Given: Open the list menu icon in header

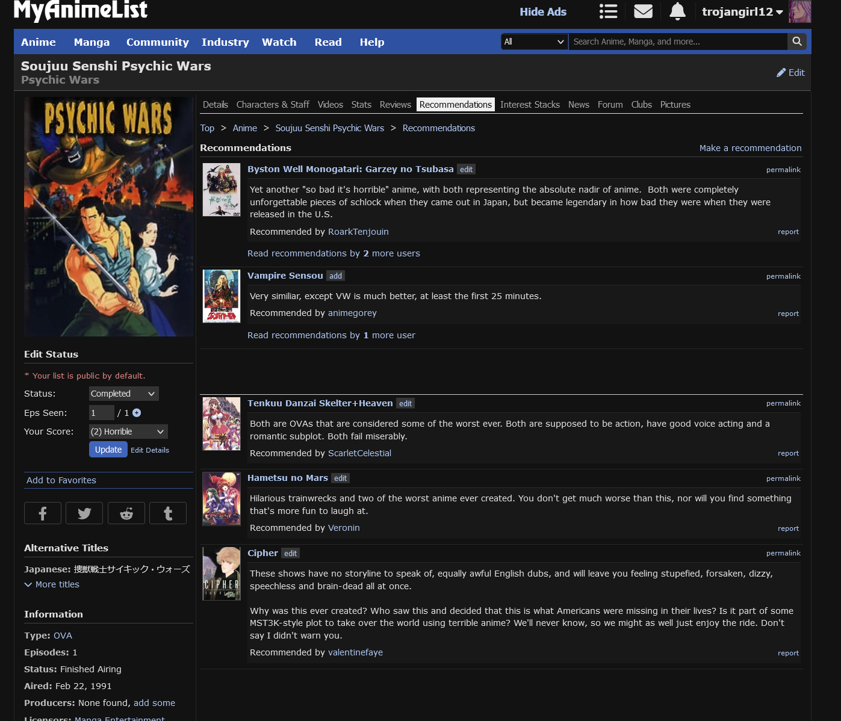Looking at the screenshot, I should 608,11.
